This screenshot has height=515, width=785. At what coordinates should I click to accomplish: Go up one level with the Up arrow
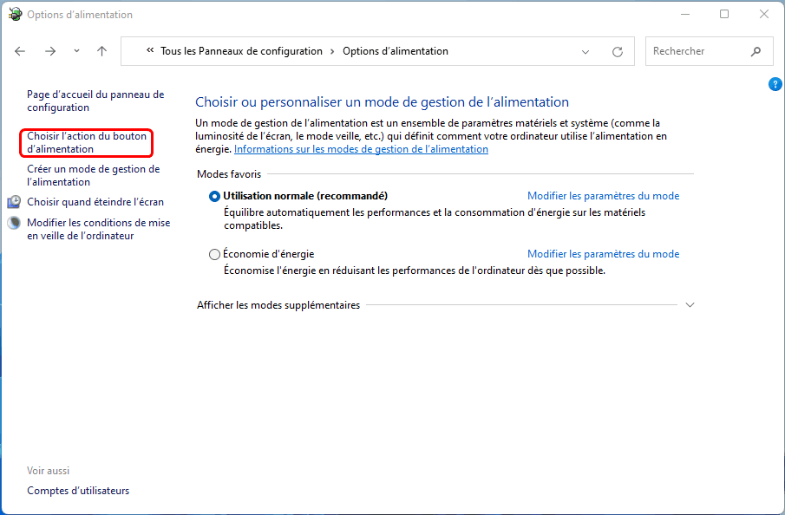click(102, 51)
